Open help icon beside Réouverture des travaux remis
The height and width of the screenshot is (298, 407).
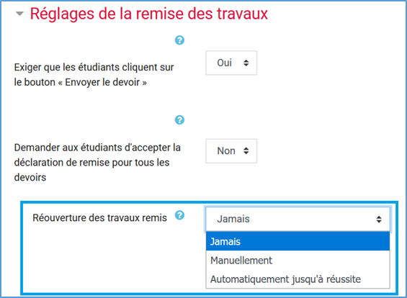click(179, 215)
